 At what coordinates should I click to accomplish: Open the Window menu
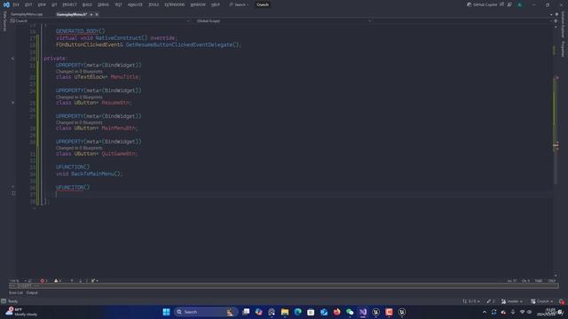point(198,4)
